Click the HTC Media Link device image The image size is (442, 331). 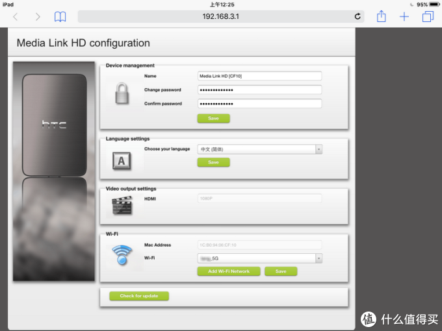54,171
